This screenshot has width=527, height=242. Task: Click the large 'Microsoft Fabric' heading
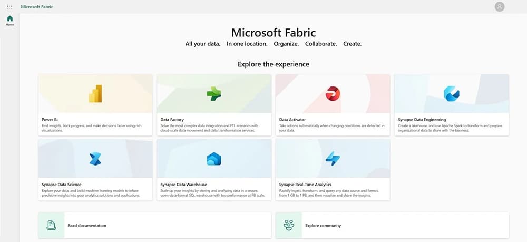click(273, 33)
